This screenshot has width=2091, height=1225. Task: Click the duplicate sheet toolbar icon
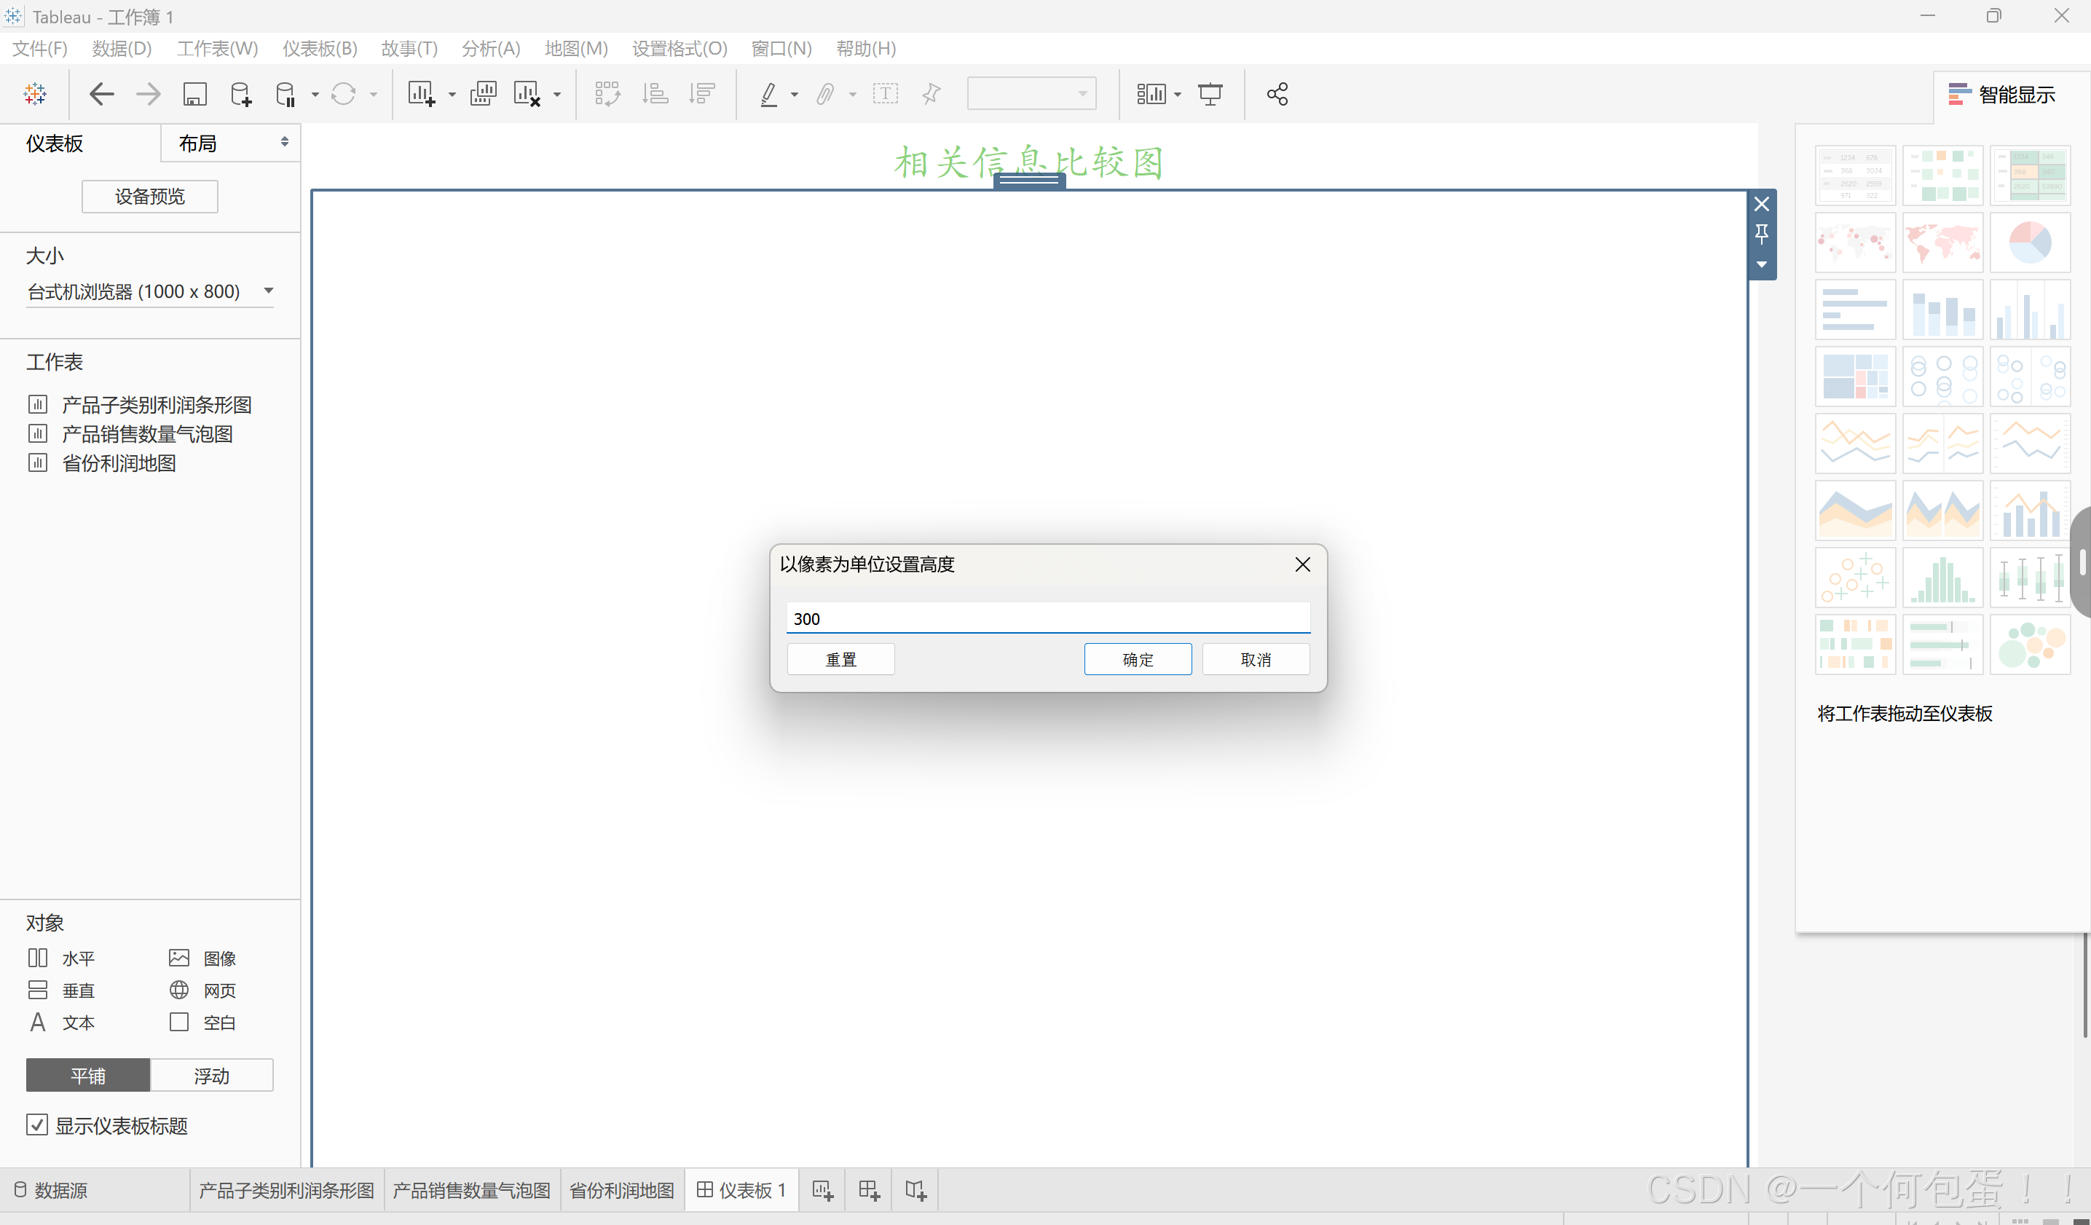click(x=483, y=94)
